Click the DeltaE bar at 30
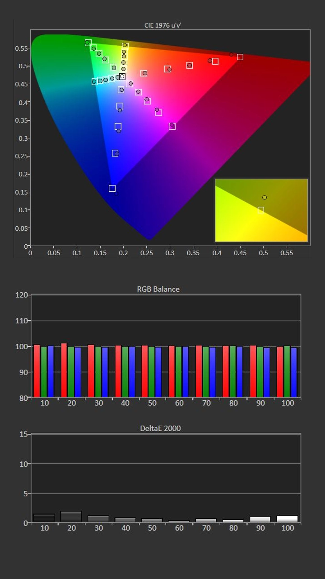Screen dimensions: 325x579 (98, 519)
